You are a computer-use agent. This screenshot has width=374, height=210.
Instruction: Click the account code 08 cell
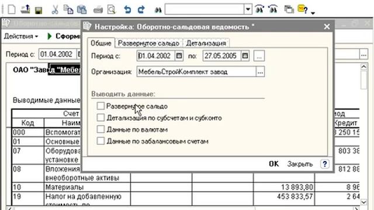point(28,174)
